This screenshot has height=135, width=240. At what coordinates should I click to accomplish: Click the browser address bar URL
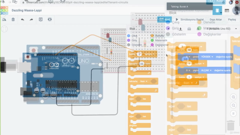click(77, 3)
